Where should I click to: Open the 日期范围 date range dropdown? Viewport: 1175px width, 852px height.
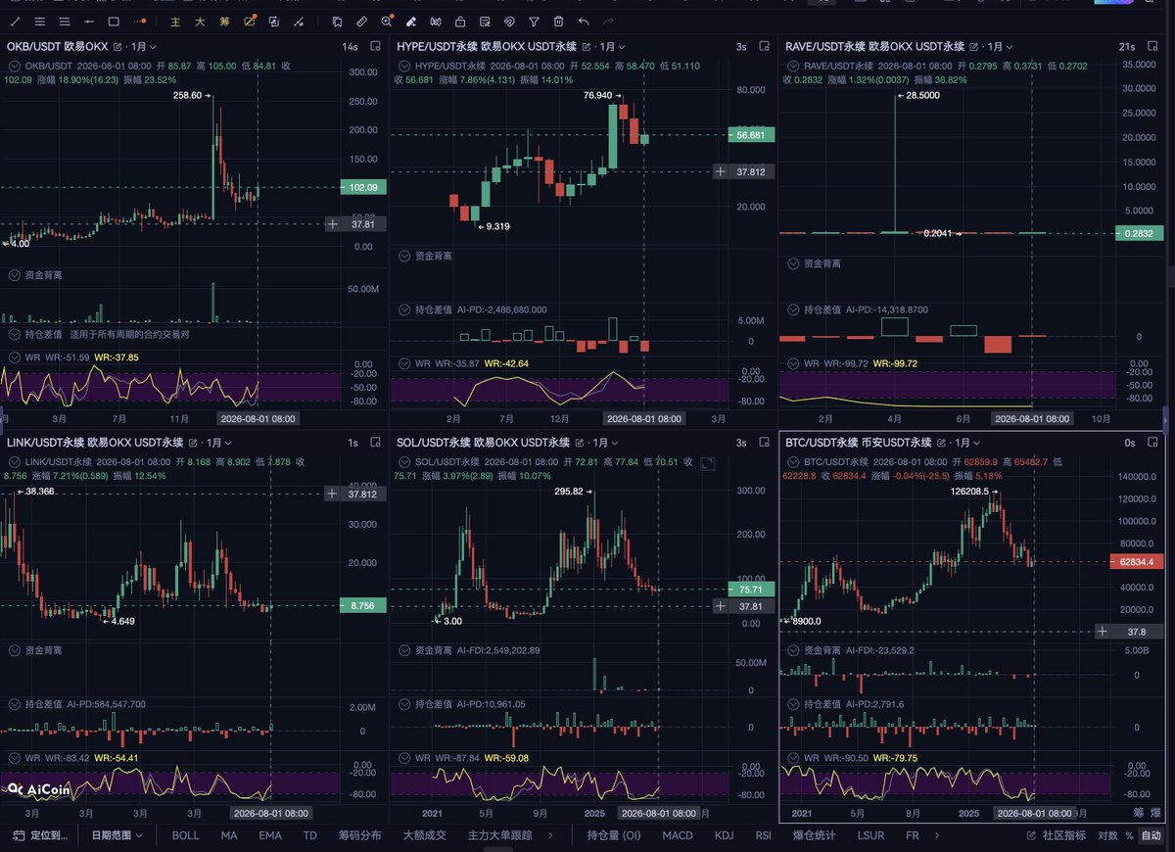pyautogui.click(x=117, y=835)
